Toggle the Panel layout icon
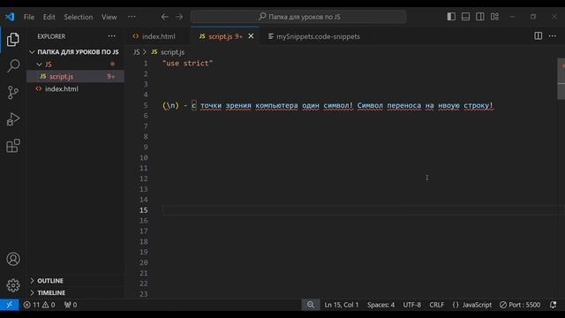Screen dimensions: 565x318 (465, 17)
